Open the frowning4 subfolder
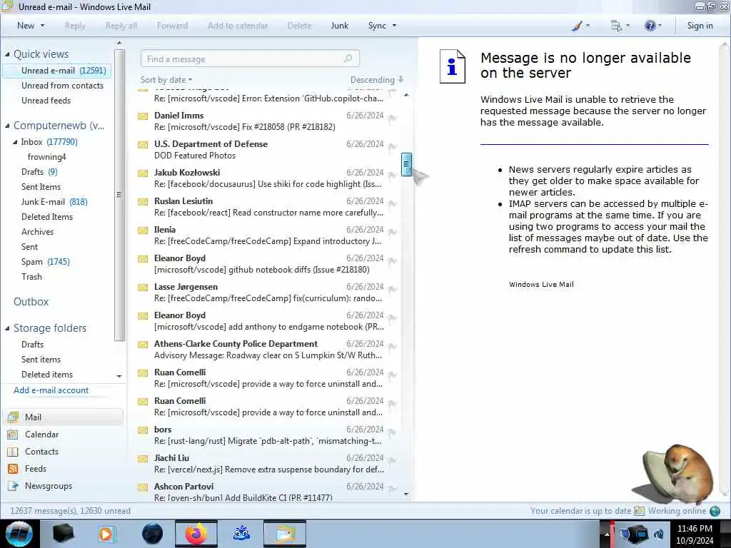 pos(46,156)
